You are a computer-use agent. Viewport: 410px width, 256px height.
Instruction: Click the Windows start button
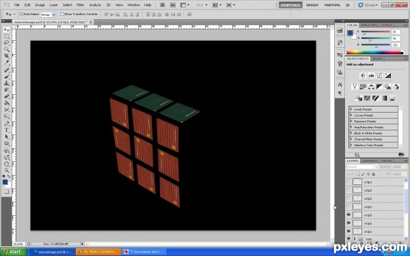pyautogui.click(x=14, y=252)
